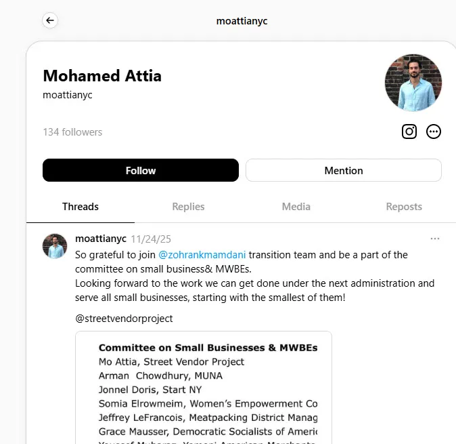
Task: Click the Mention button
Action: click(x=344, y=170)
